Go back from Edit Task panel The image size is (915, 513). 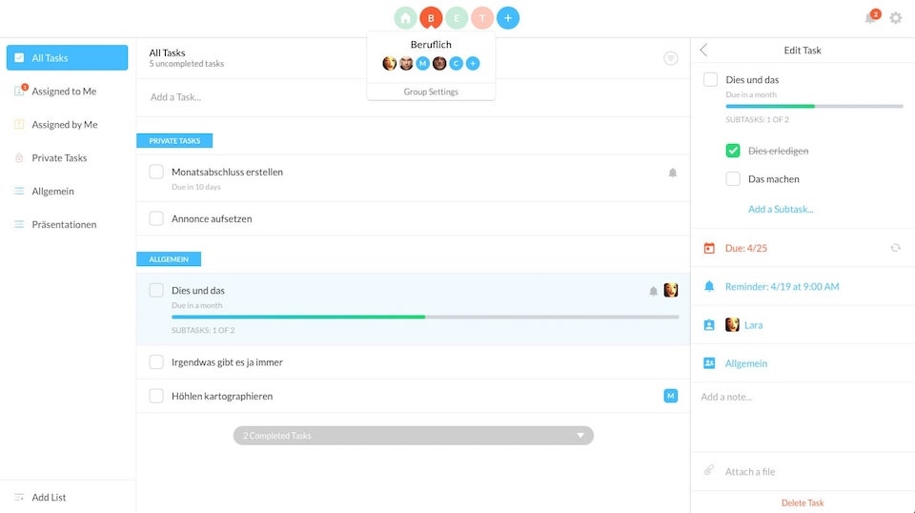point(703,51)
